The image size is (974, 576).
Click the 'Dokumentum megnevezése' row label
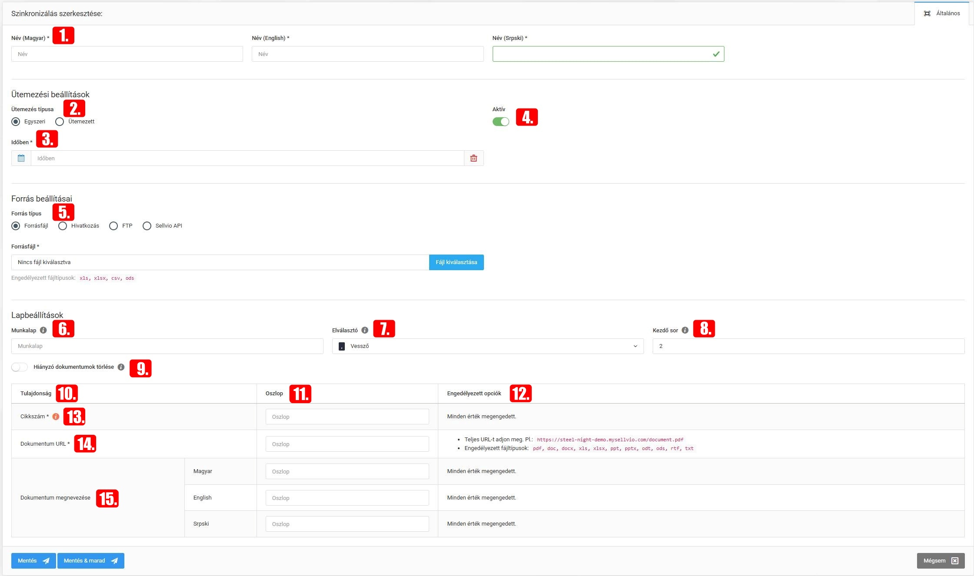click(55, 498)
